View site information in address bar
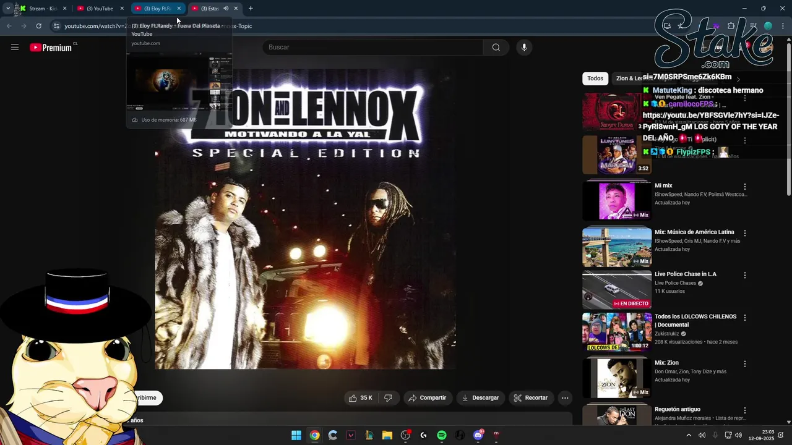 (56, 26)
